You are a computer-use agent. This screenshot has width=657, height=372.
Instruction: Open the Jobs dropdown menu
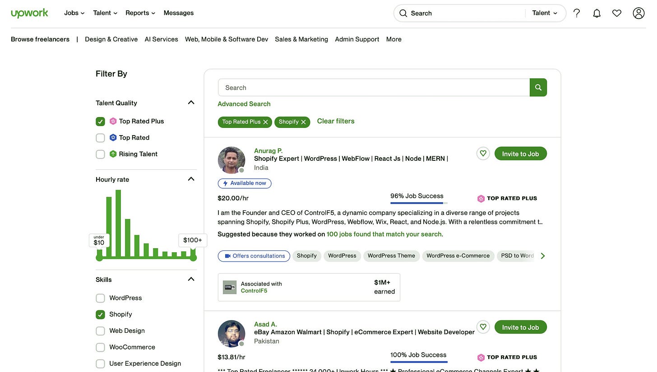click(x=74, y=13)
